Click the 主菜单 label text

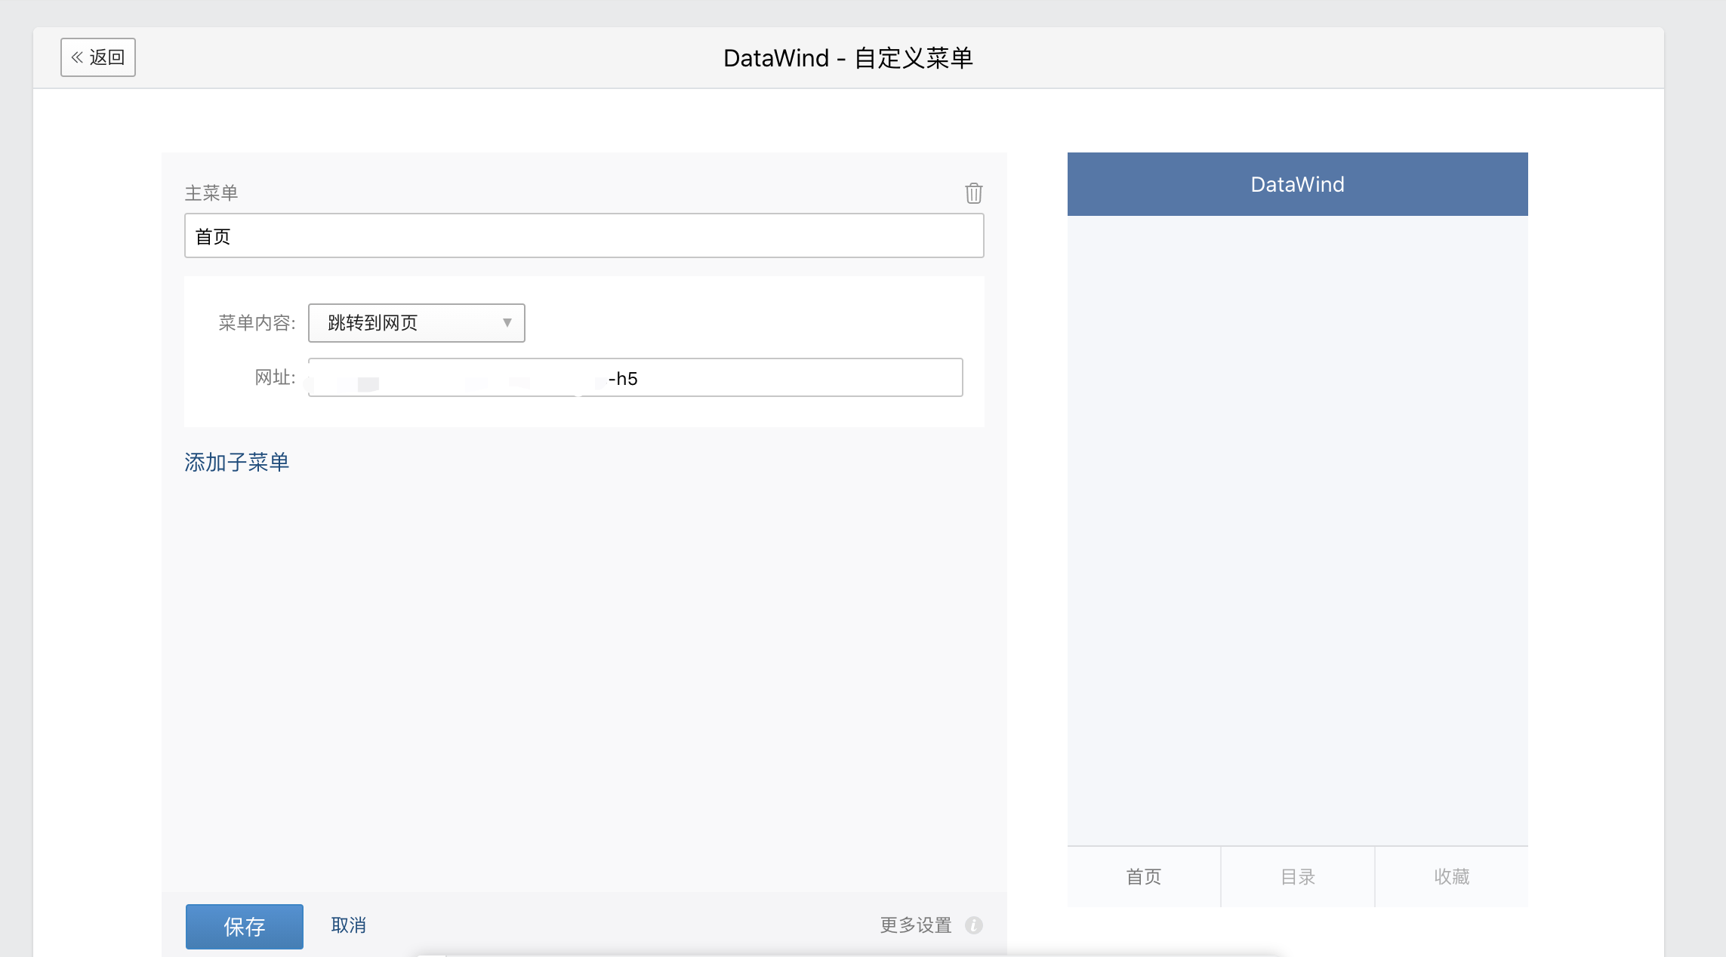[211, 193]
